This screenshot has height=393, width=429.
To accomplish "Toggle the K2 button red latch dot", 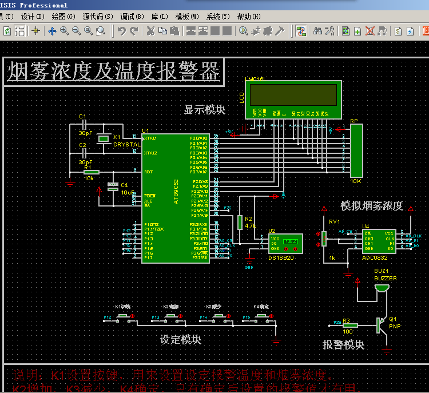I will 180,316.
